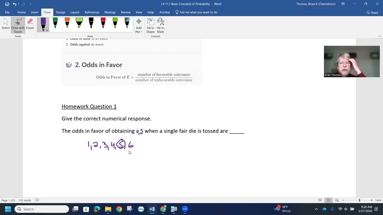Click the 2. Odds in Favor heading
The height and width of the screenshot is (215, 383).
(x=99, y=65)
